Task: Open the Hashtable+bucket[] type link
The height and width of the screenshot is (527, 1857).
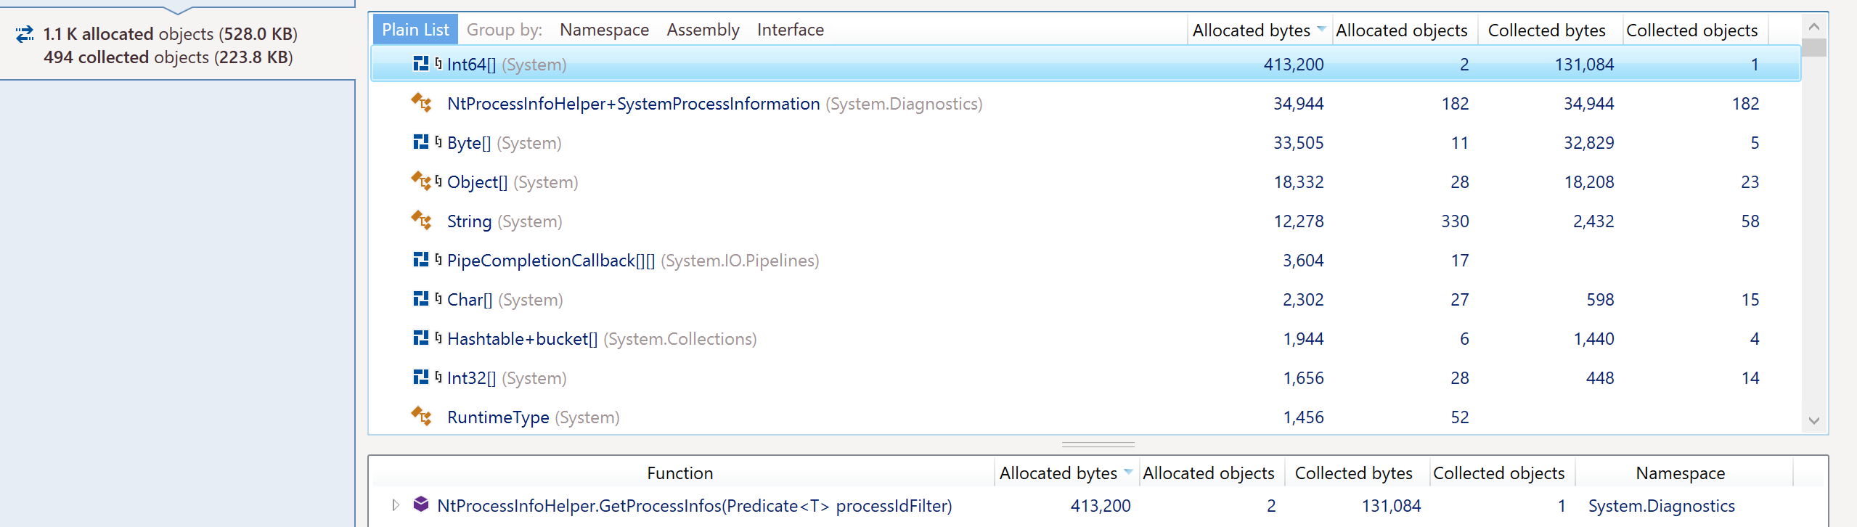Action: coord(522,339)
